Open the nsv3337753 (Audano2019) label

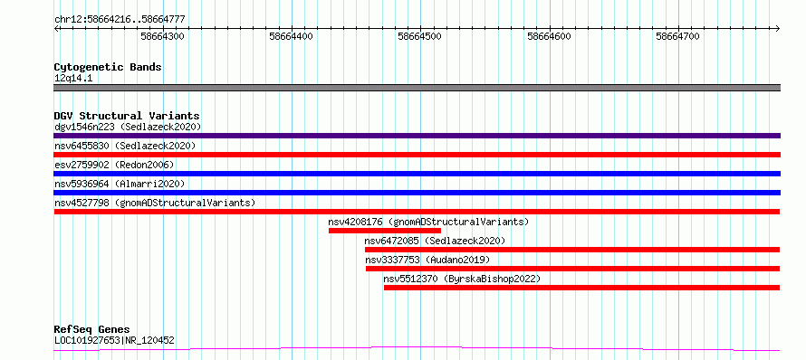point(427,260)
